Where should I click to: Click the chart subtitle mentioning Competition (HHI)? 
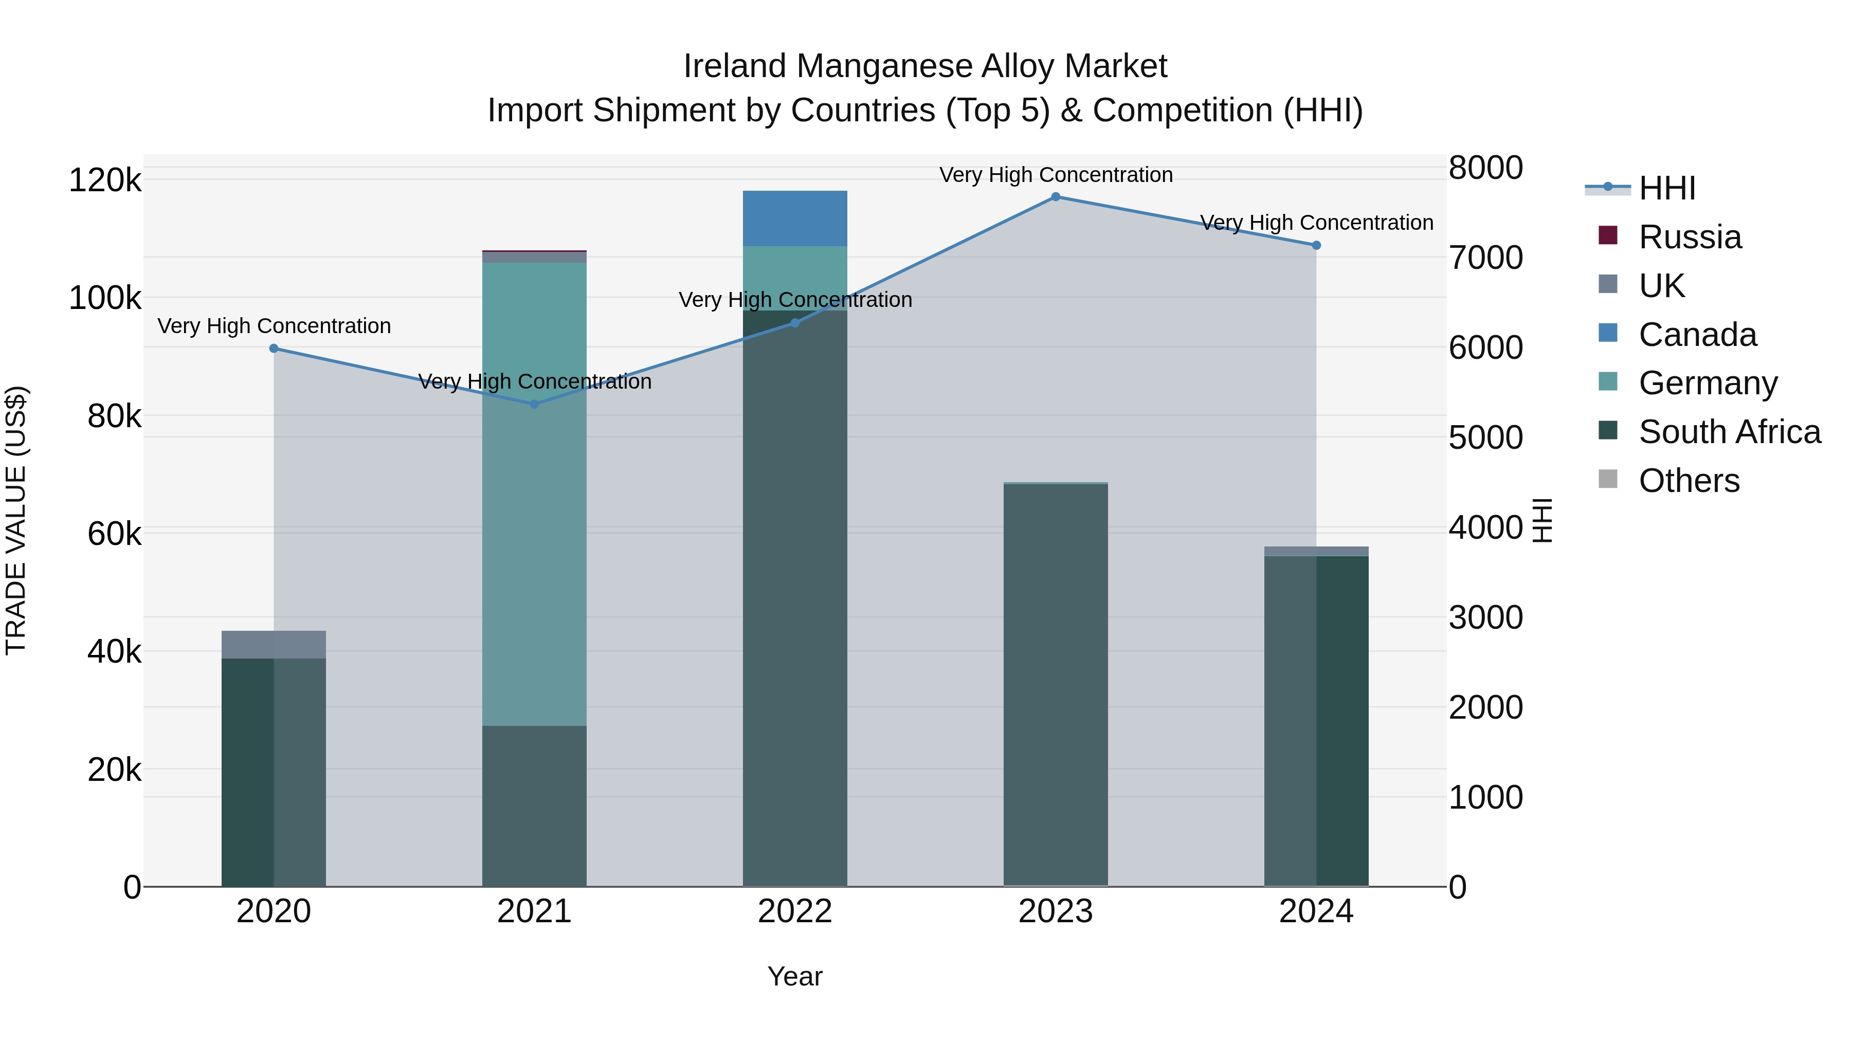(x=925, y=111)
